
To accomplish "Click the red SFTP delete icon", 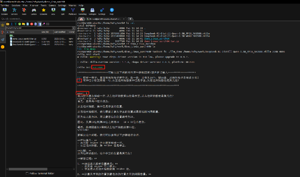I will [x=31, y=24].
